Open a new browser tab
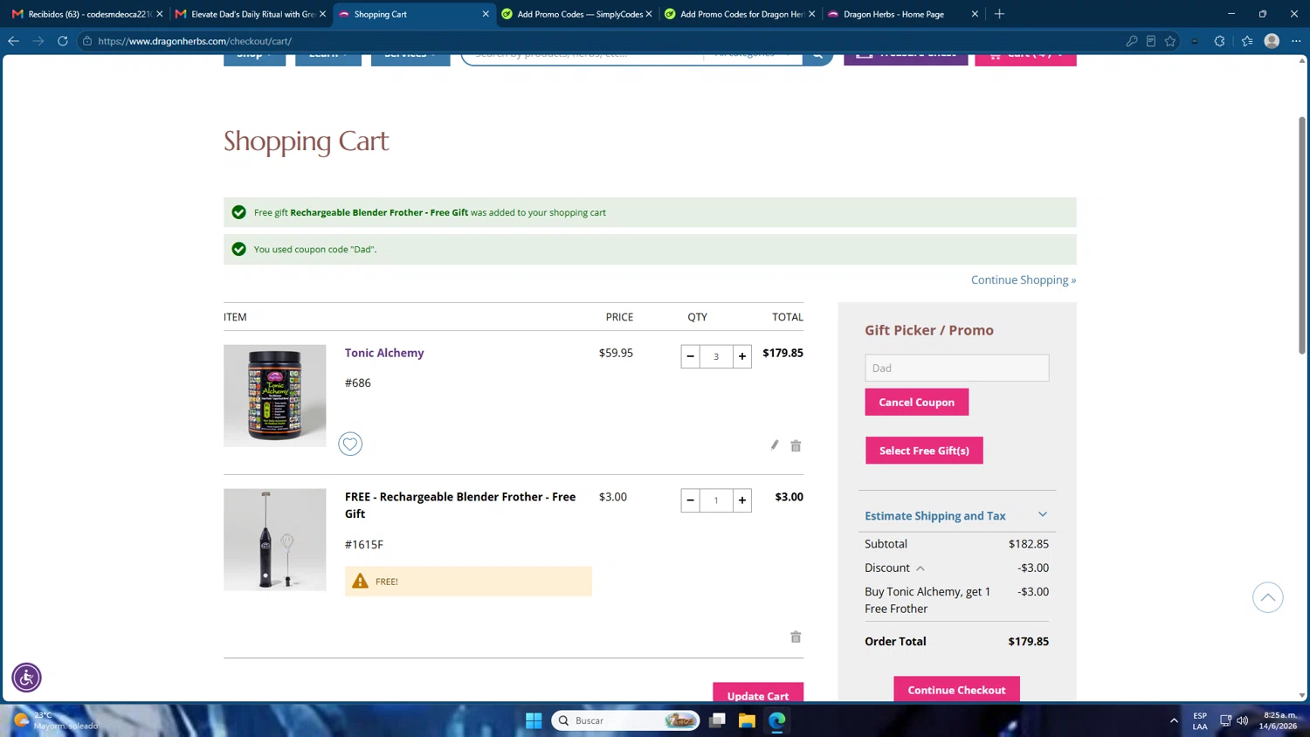Screen dimensions: 1310x737 999,14
